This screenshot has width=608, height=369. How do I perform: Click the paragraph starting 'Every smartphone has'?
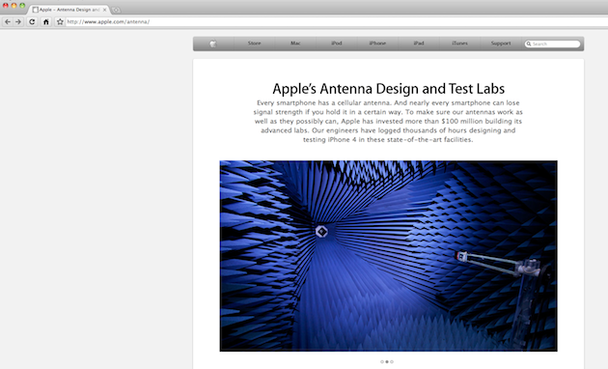click(388, 121)
